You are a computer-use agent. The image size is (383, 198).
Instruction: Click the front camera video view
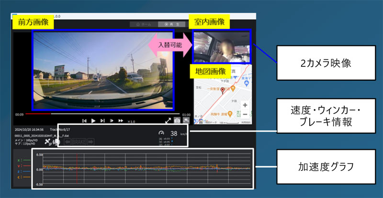(x=102, y=70)
